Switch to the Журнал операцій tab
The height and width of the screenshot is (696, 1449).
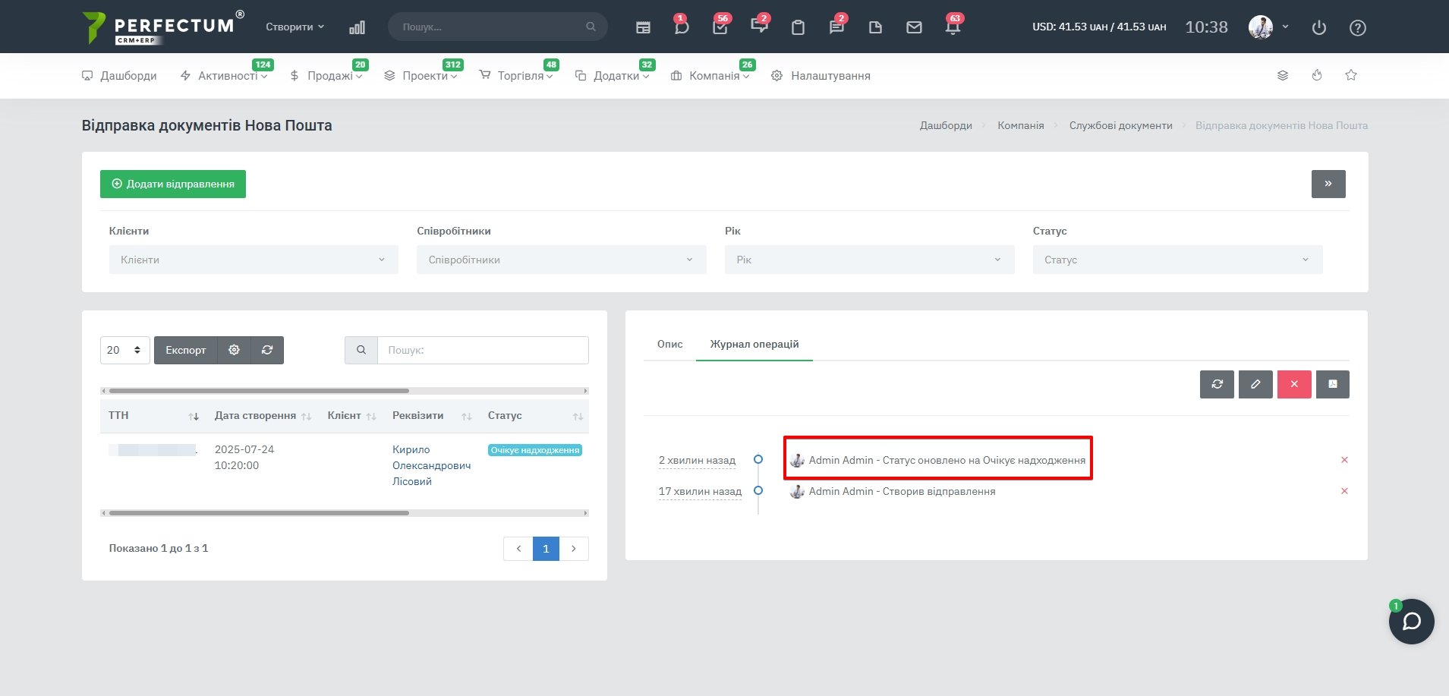point(754,344)
